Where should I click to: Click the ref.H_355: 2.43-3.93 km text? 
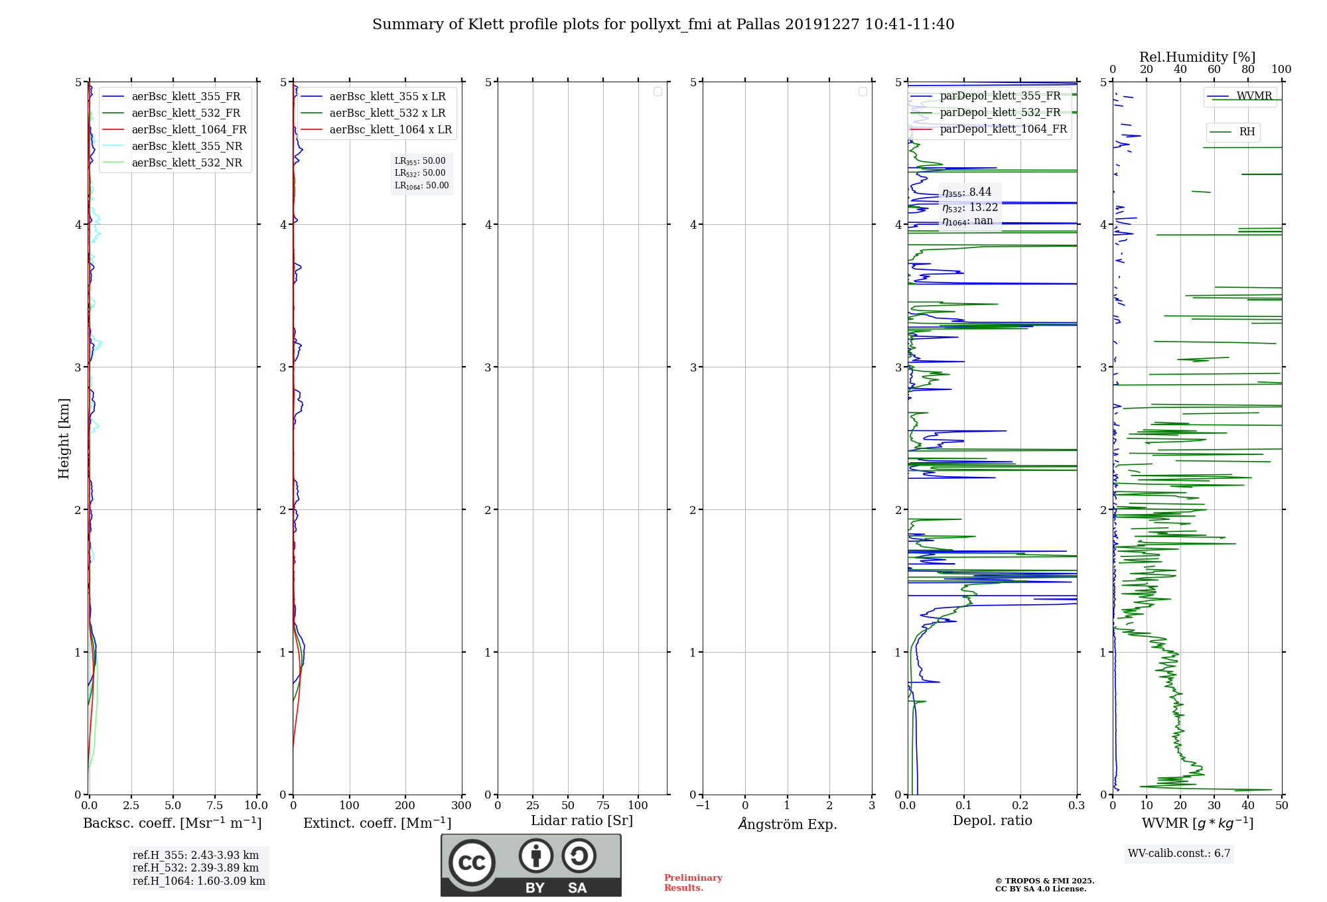tap(196, 856)
